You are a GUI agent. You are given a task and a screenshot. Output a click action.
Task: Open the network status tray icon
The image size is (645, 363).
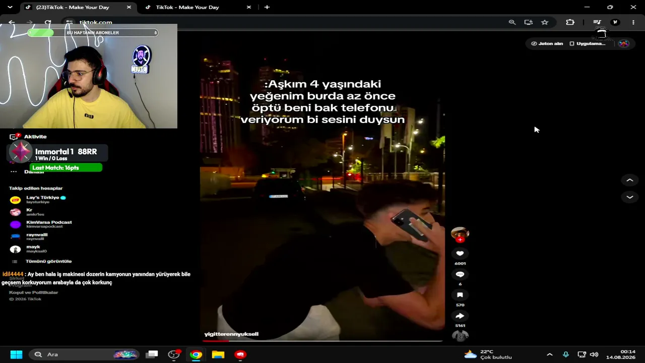click(582, 354)
